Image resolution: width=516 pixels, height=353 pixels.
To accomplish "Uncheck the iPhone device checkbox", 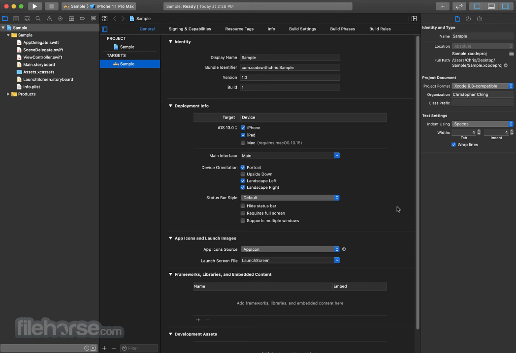I will tap(243, 127).
